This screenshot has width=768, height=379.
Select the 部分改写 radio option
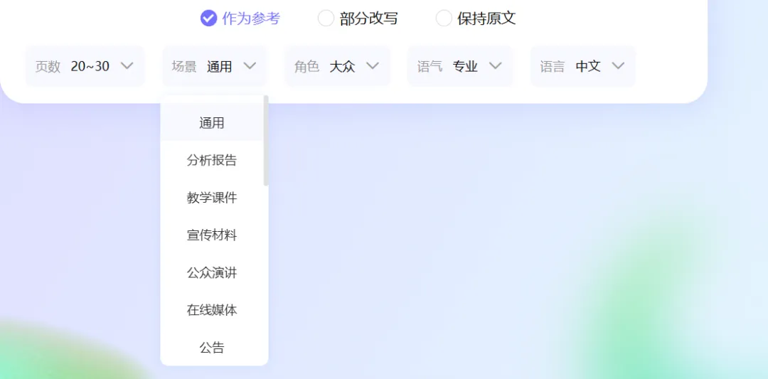358,18
